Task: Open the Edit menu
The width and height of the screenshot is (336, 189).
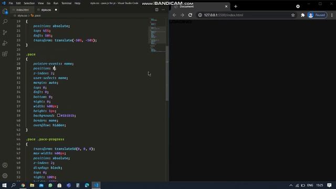Action: click(18, 3)
